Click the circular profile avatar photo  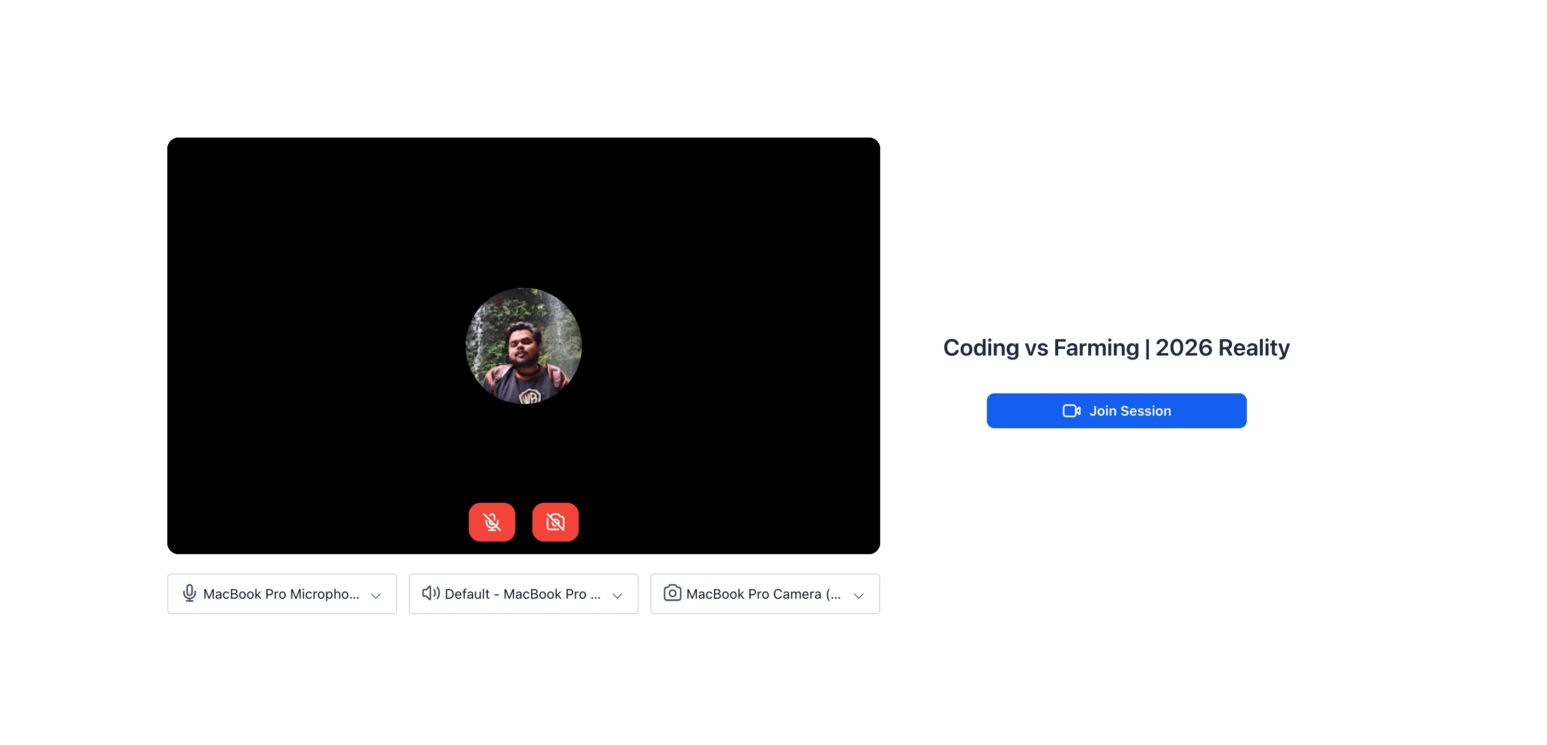pyautogui.click(x=524, y=346)
